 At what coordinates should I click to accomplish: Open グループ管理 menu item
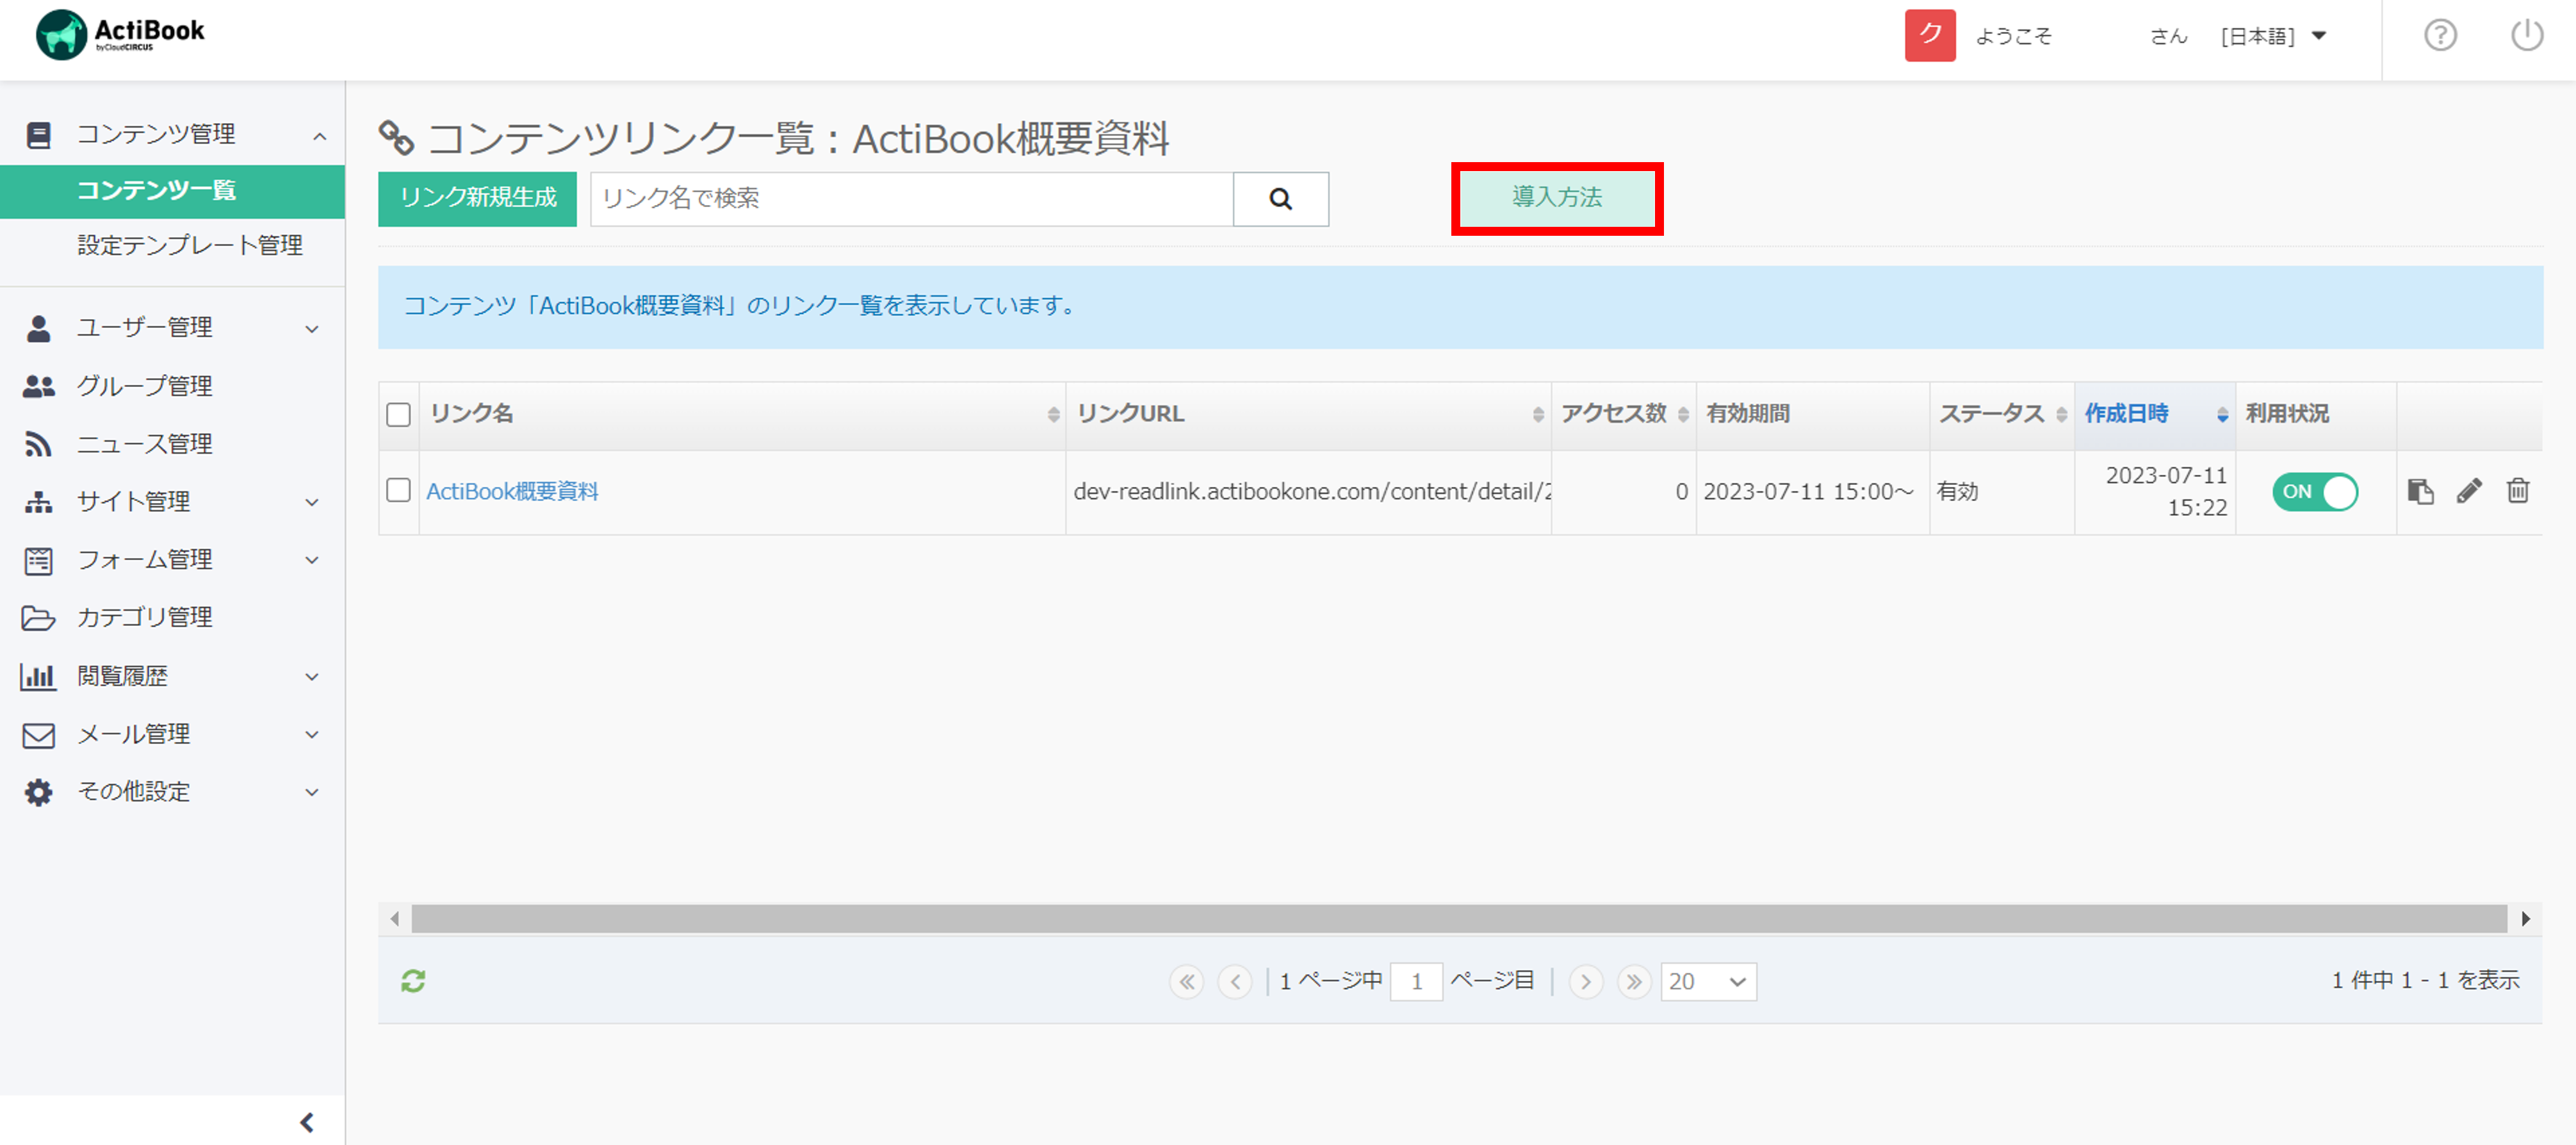[x=145, y=386]
